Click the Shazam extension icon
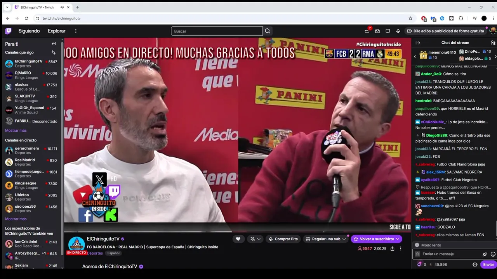The width and height of the screenshot is (497, 279). (442, 18)
